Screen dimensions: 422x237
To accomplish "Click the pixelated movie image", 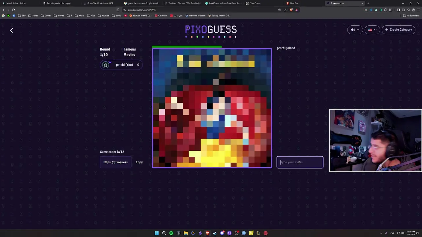I will (x=212, y=108).
